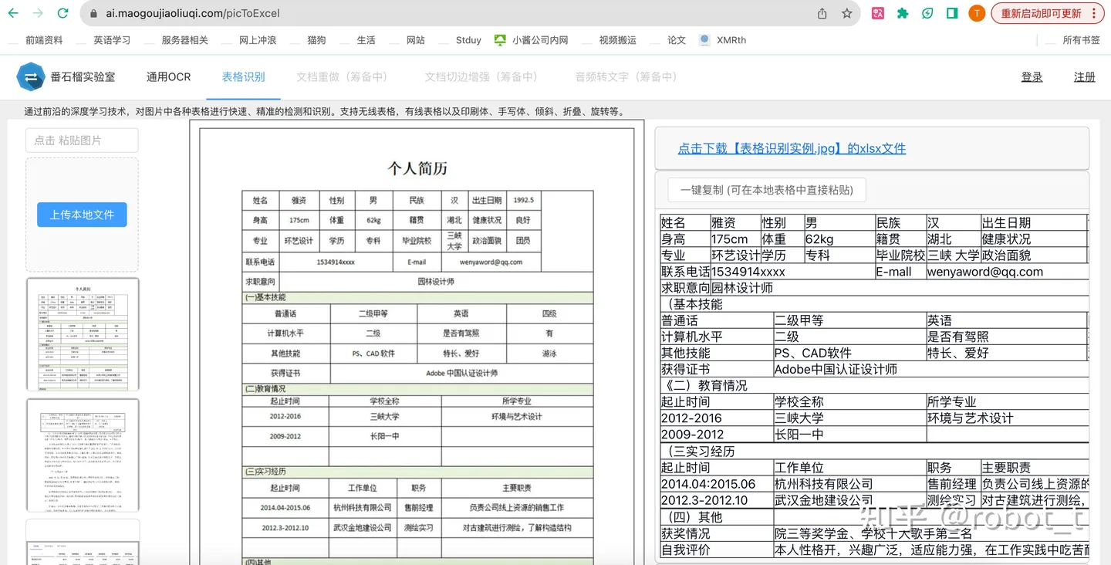Switch to the 通用OCR tab
The width and height of the screenshot is (1111, 565).
tap(168, 77)
